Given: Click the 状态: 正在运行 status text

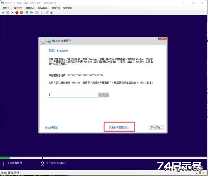Looking at the screenshot, I should [10, 173].
